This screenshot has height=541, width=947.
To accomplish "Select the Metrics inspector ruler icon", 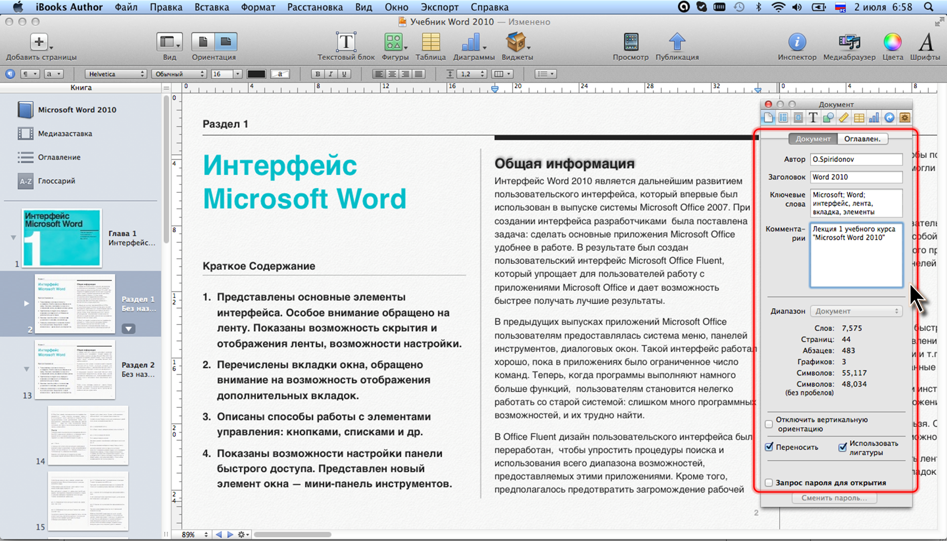I will coord(844,117).
